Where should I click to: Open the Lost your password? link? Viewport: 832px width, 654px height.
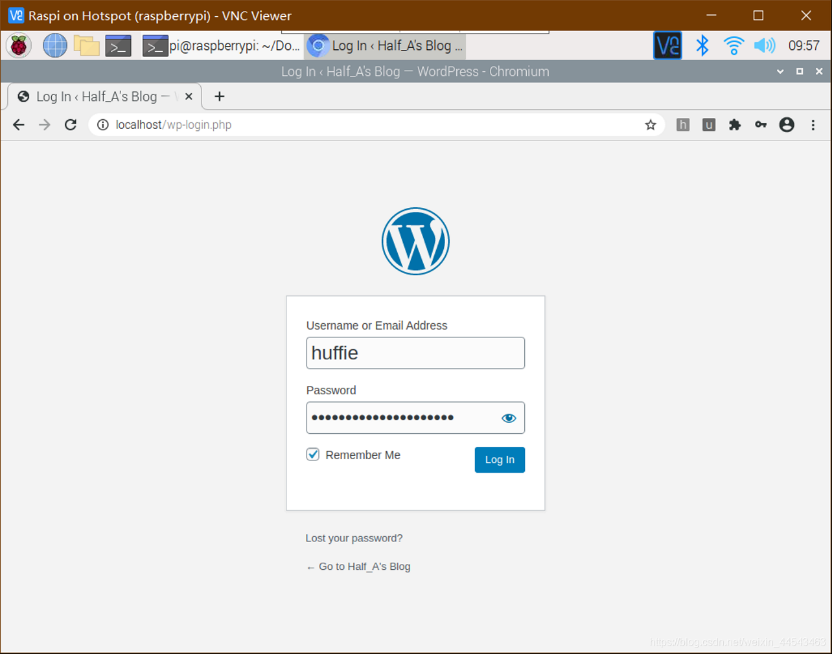pos(354,538)
